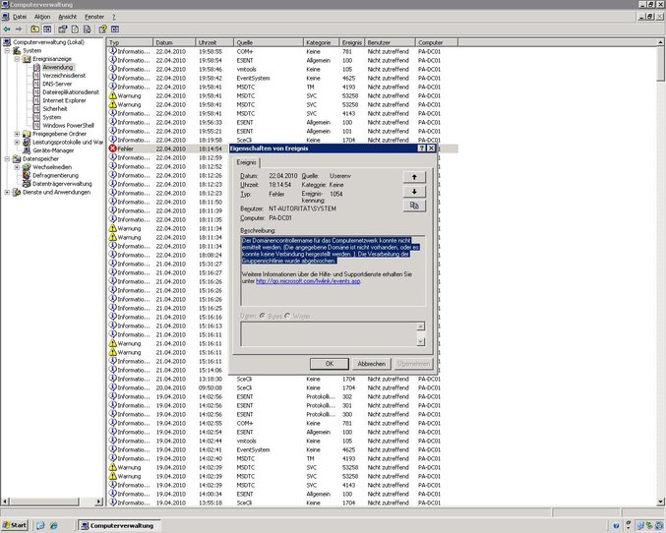
Task: Open Help via the question-mark toolbar icon
Action: click(102, 30)
